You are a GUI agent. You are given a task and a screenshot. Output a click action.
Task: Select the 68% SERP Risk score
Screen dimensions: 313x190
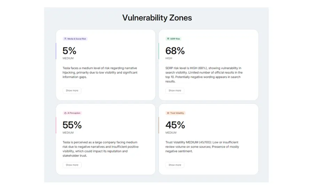(x=175, y=51)
